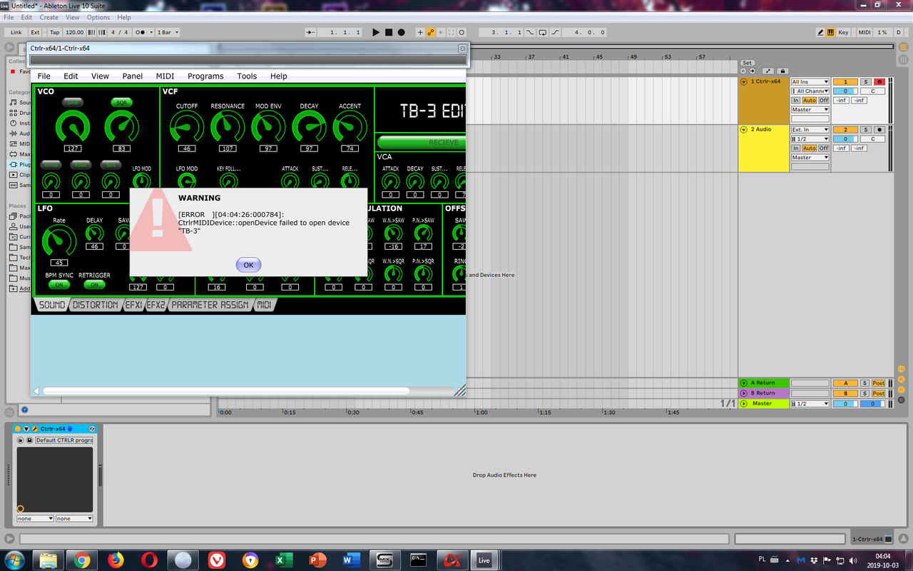Open the 1 Bar quantization dropdown
This screenshot has width=913, height=571.
pos(168,32)
